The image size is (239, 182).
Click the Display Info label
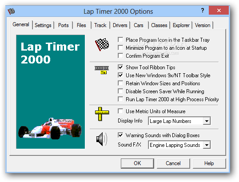tap(130, 121)
